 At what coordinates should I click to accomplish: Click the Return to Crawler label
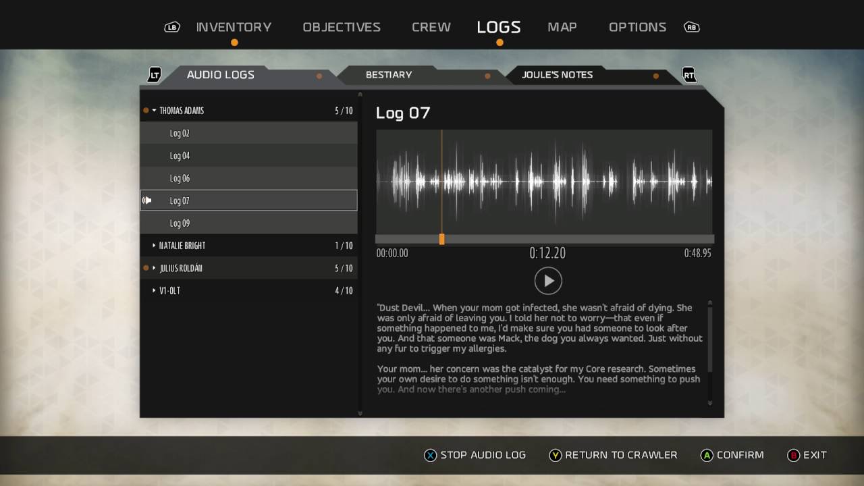pyautogui.click(x=621, y=455)
